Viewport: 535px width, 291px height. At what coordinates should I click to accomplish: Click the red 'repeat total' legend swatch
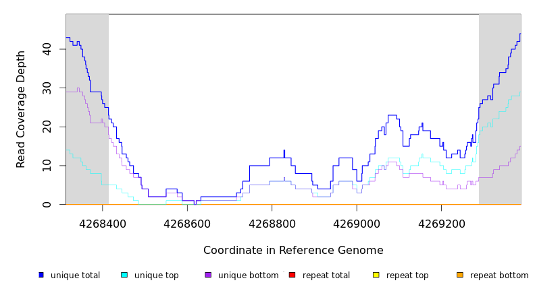click(x=292, y=275)
